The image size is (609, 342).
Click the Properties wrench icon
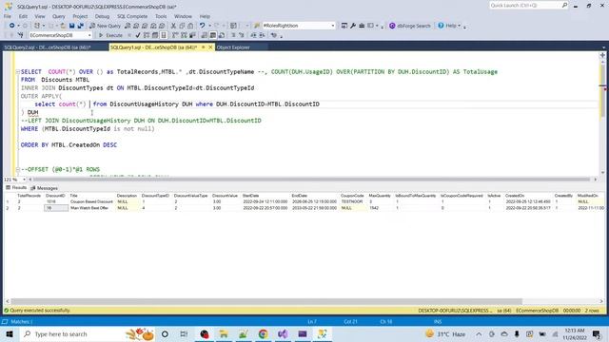[x=353, y=26]
